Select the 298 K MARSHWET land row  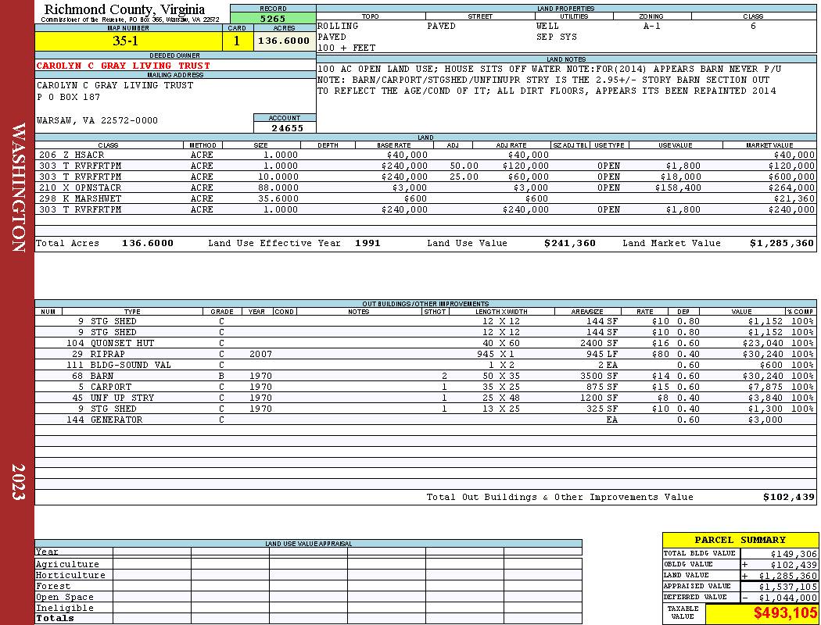tap(425, 198)
